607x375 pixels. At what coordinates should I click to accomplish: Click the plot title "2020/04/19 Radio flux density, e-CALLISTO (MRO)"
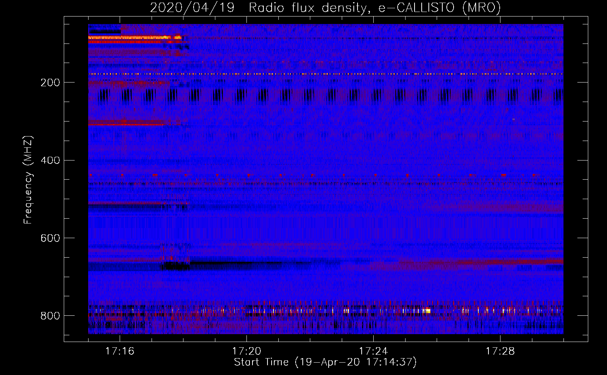325,7
